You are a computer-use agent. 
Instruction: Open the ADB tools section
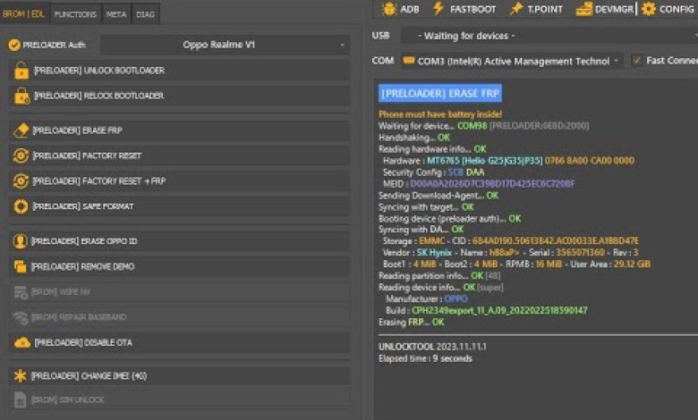pos(400,9)
